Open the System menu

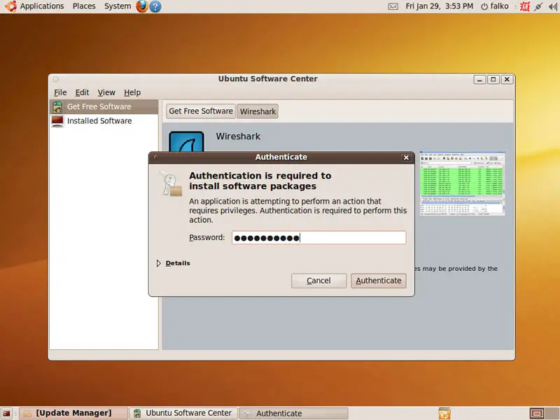click(118, 6)
